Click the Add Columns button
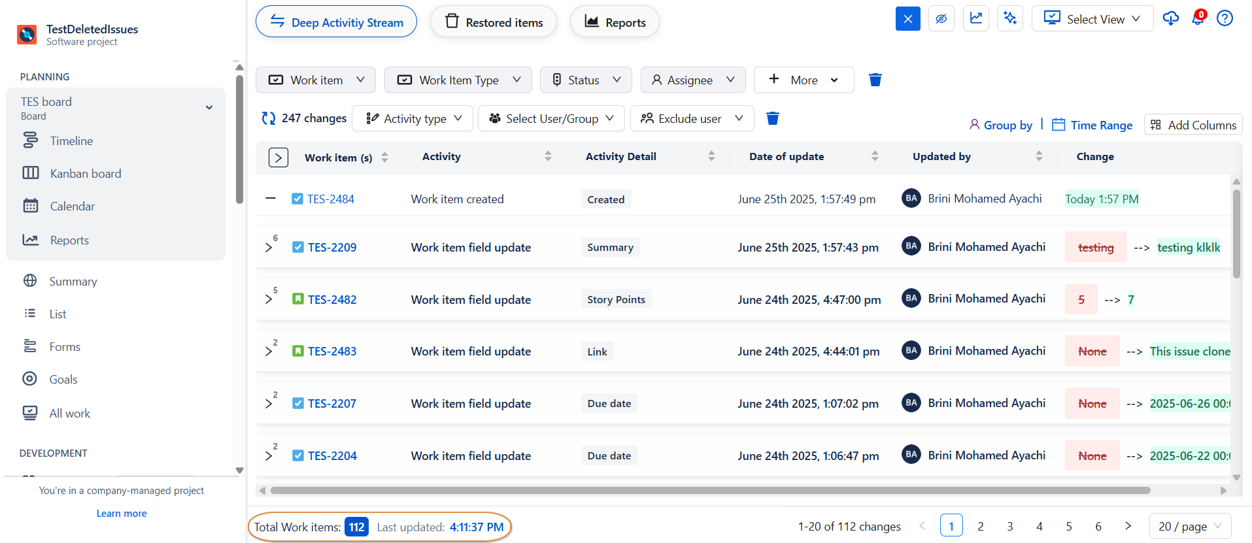The height and width of the screenshot is (543, 1252). tap(1193, 125)
